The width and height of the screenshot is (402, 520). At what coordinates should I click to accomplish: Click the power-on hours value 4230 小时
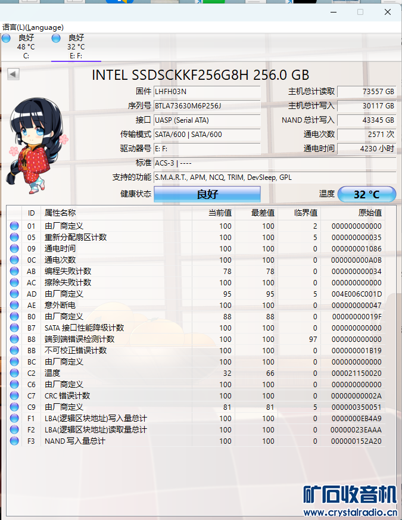click(x=366, y=148)
